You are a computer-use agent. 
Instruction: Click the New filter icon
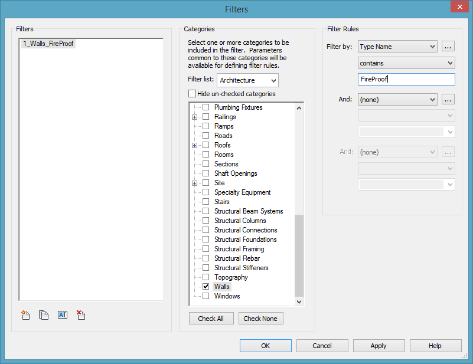[x=25, y=315]
